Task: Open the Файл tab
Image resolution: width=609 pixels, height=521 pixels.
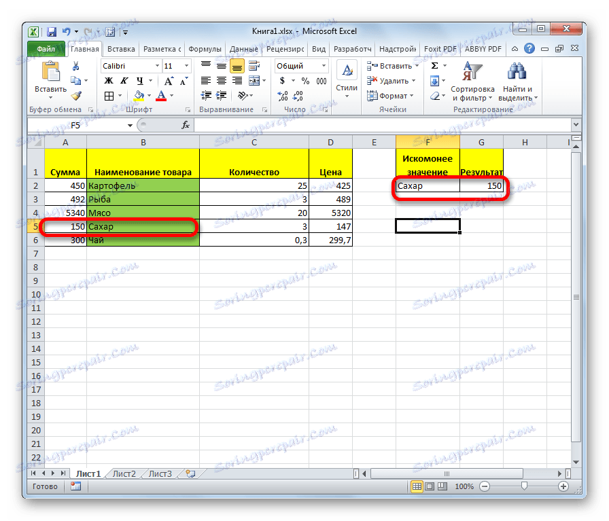Action: 46,49
